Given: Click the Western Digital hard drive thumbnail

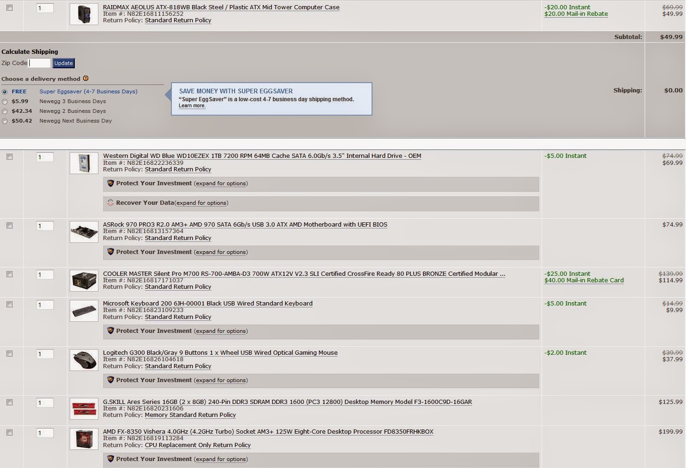Looking at the screenshot, I should tap(84, 163).
